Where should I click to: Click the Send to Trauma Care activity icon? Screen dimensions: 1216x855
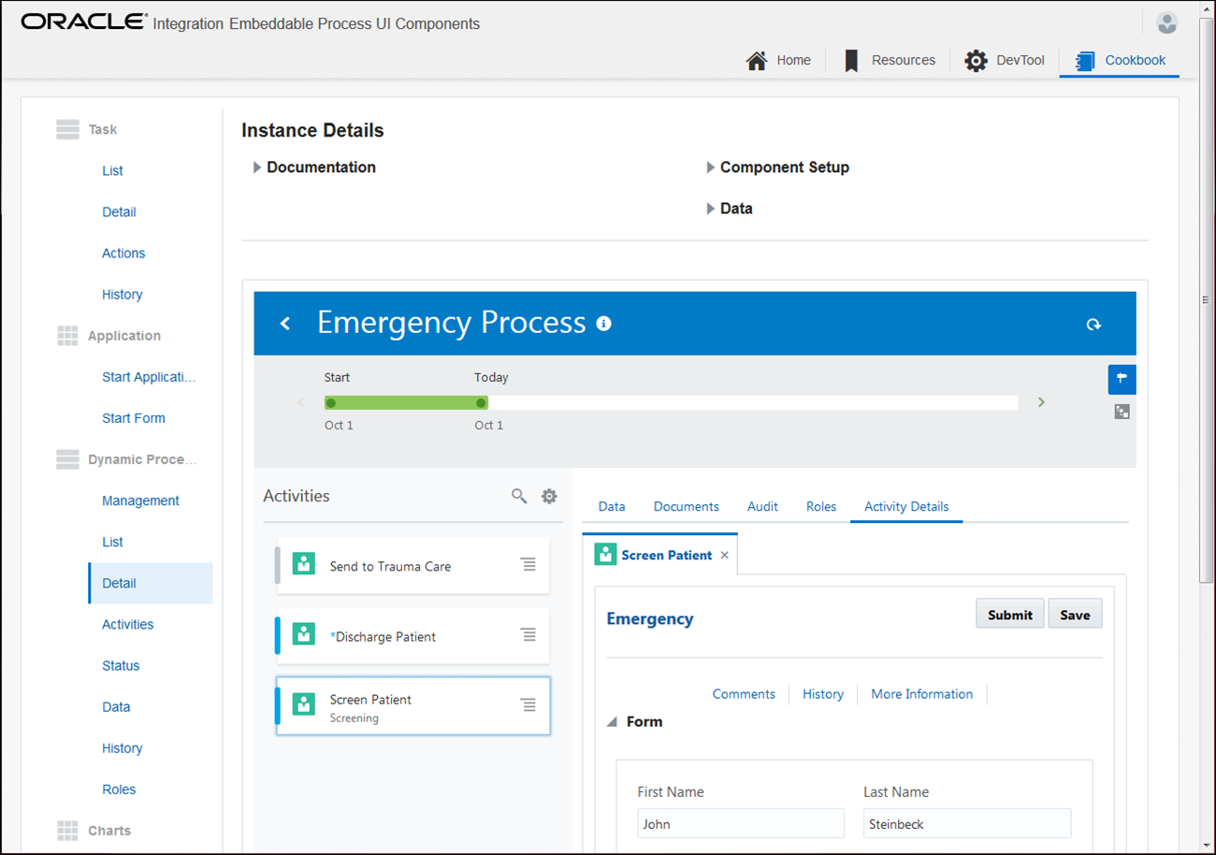pos(304,563)
